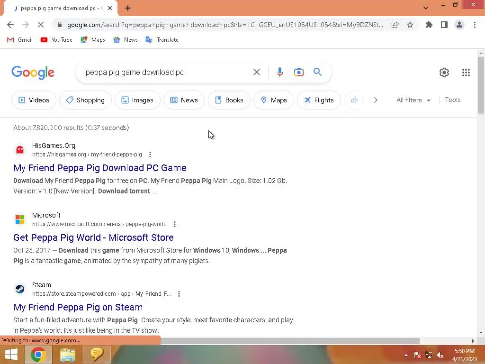Click the Google logo
This screenshot has width=485, height=364.
33,73
